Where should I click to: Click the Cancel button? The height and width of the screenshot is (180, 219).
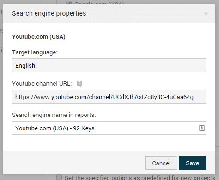[x=161, y=163]
